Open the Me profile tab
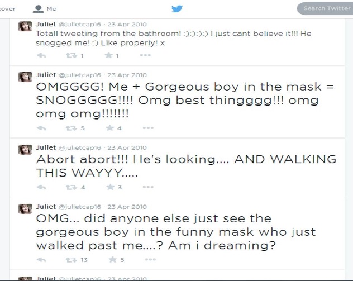This screenshot has height=281, width=353. (x=45, y=9)
